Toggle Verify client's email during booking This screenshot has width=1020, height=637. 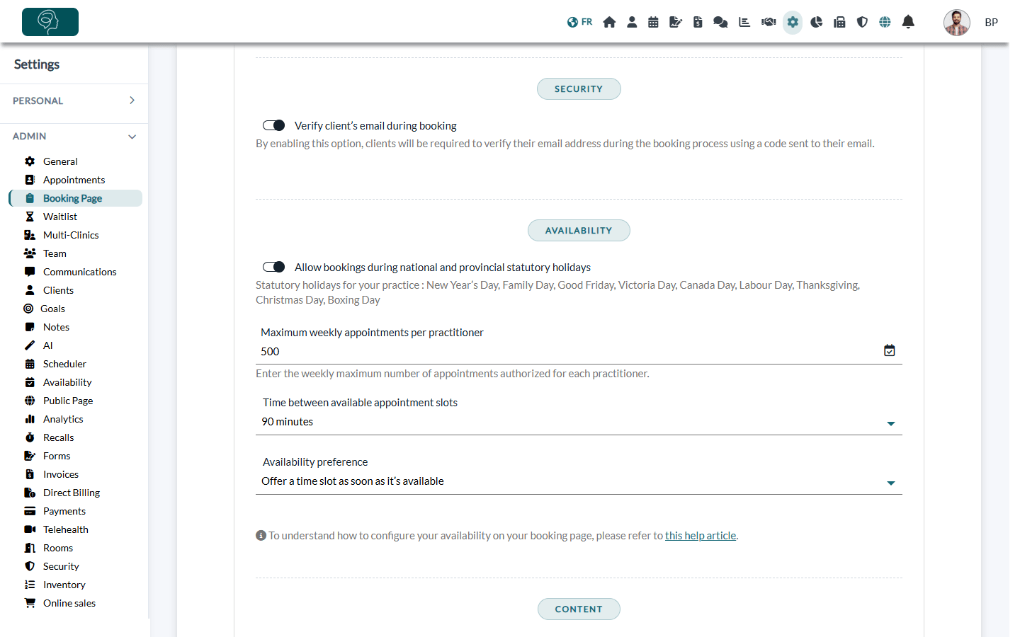click(273, 125)
